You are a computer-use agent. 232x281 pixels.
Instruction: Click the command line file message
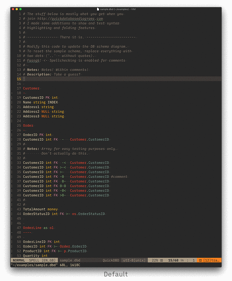point(46,265)
